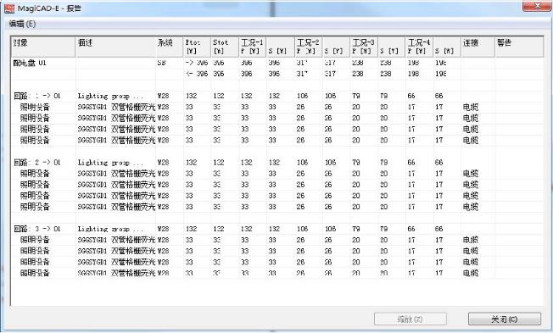Image resolution: width=553 pixels, height=333 pixels.
Task: Sort by the 对象 column header
Action: (43, 47)
